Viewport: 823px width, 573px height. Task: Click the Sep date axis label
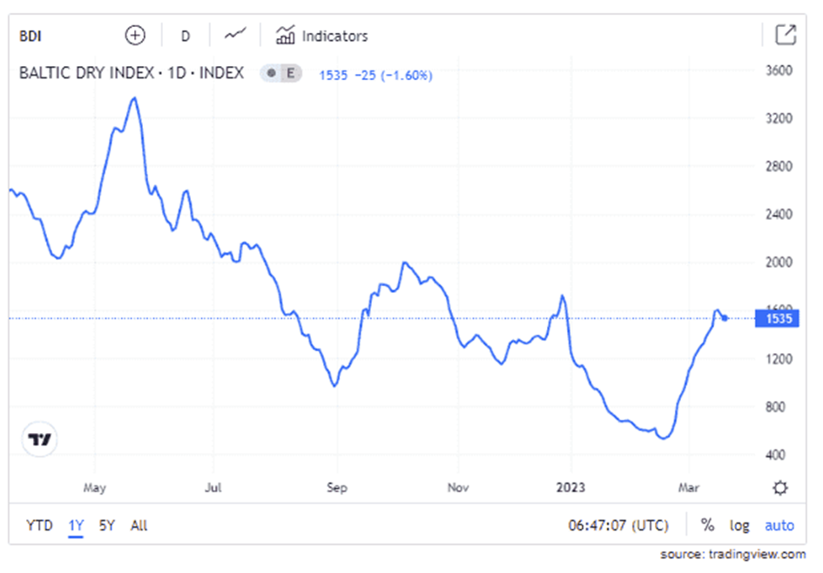coord(337,488)
